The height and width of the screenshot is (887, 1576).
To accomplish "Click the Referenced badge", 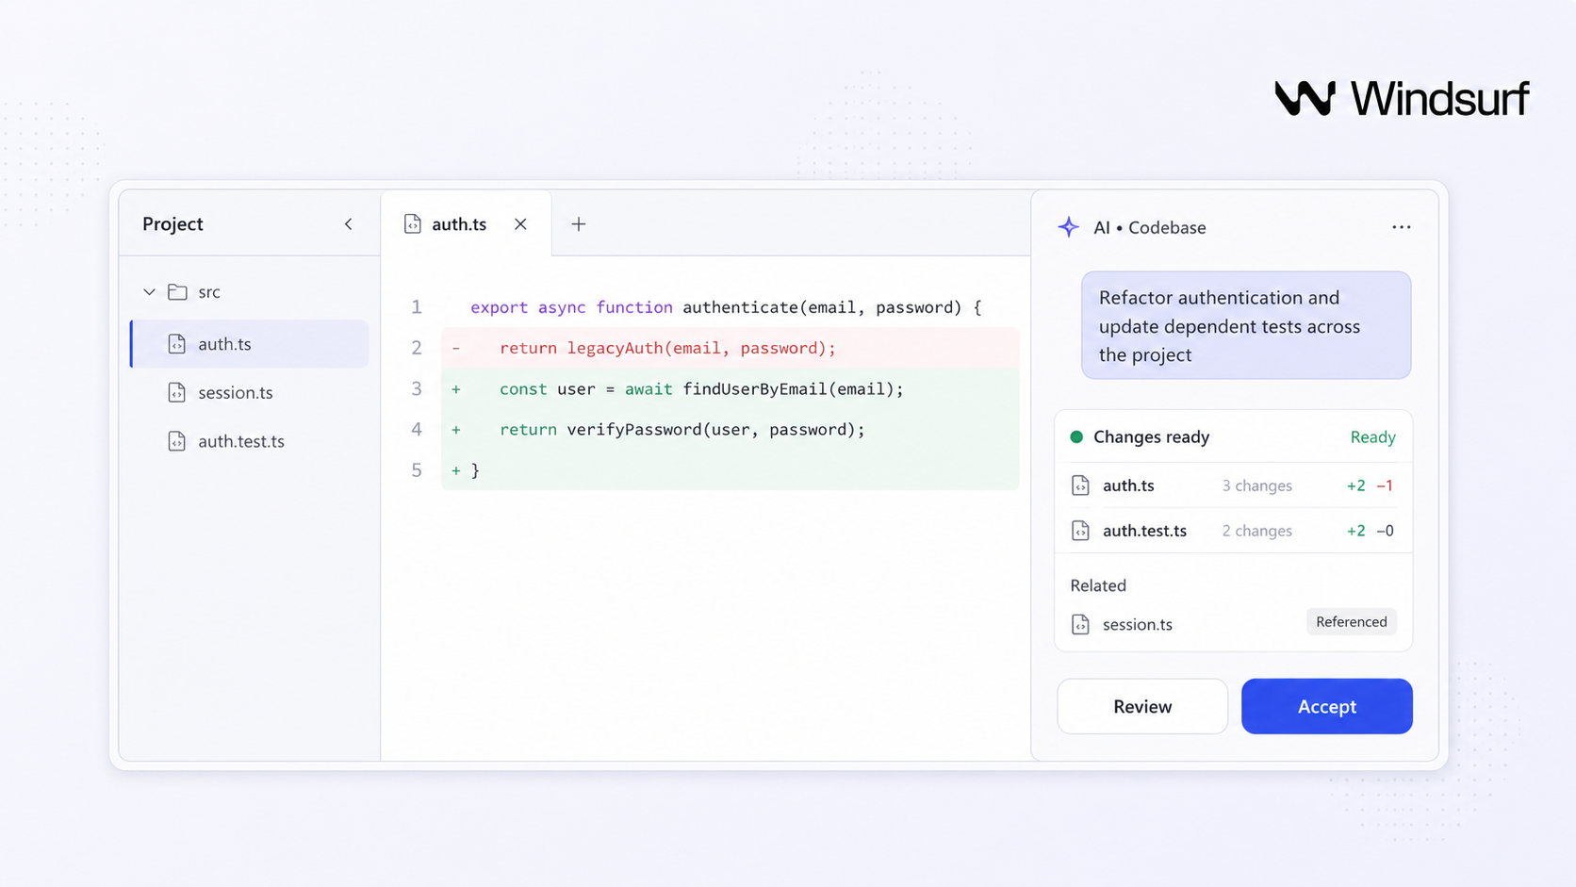I will (x=1351, y=622).
